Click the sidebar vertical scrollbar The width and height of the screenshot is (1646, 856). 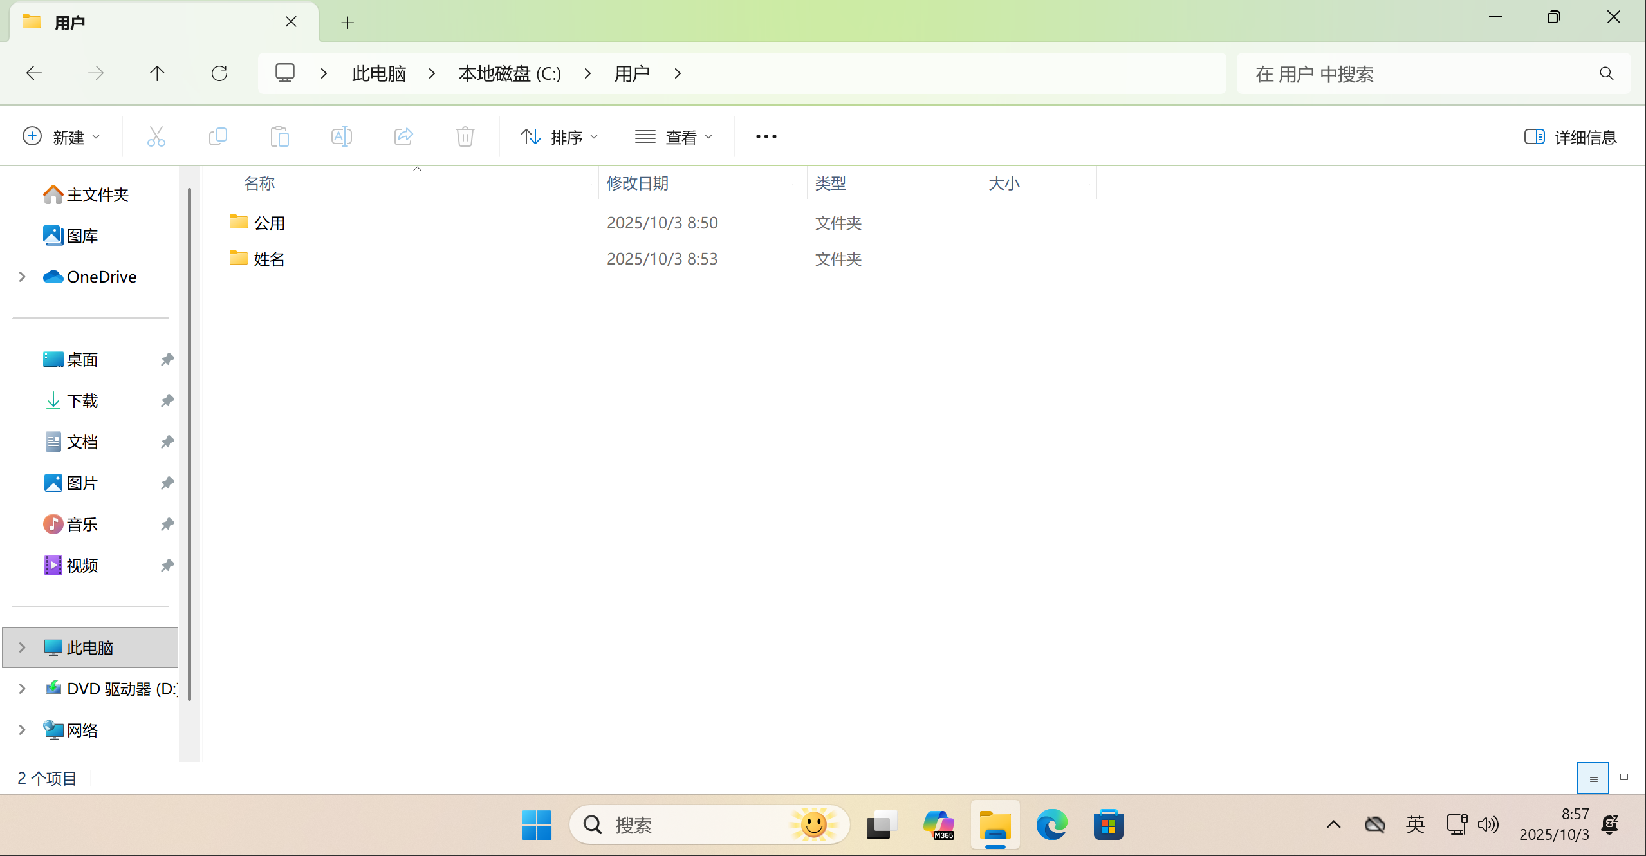pos(189,444)
